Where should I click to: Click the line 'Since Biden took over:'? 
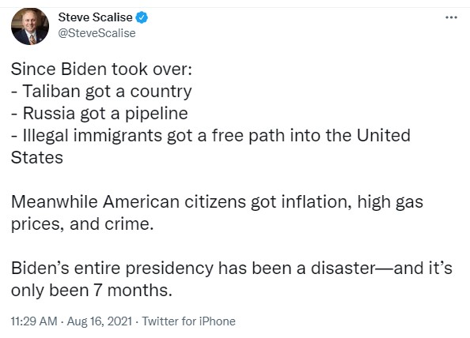pos(101,69)
